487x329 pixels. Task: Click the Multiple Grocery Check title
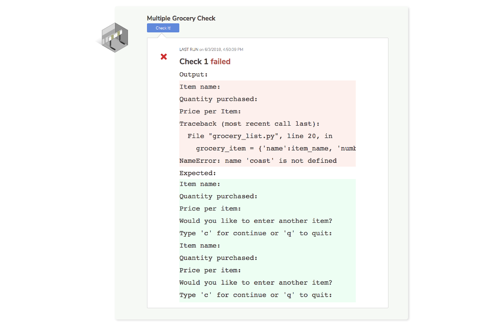[x=181, y=18]
